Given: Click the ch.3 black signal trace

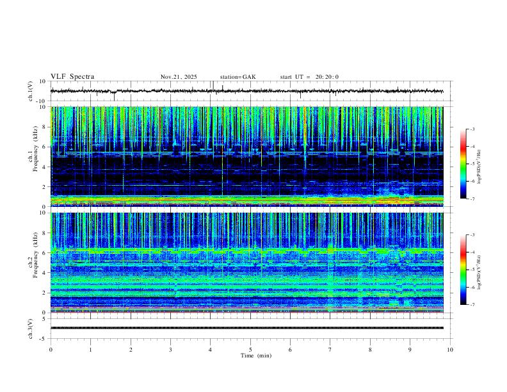Looking at the screenshot, I should (246, 328).
